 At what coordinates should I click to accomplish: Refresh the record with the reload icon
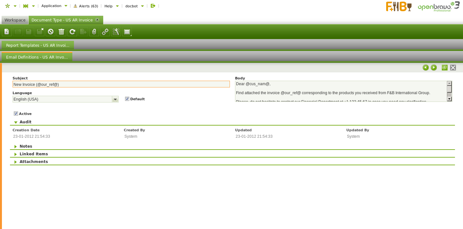[72, 32]
